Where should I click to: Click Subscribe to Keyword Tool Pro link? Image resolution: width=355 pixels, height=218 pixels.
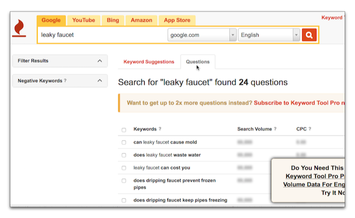click(299, 103)
